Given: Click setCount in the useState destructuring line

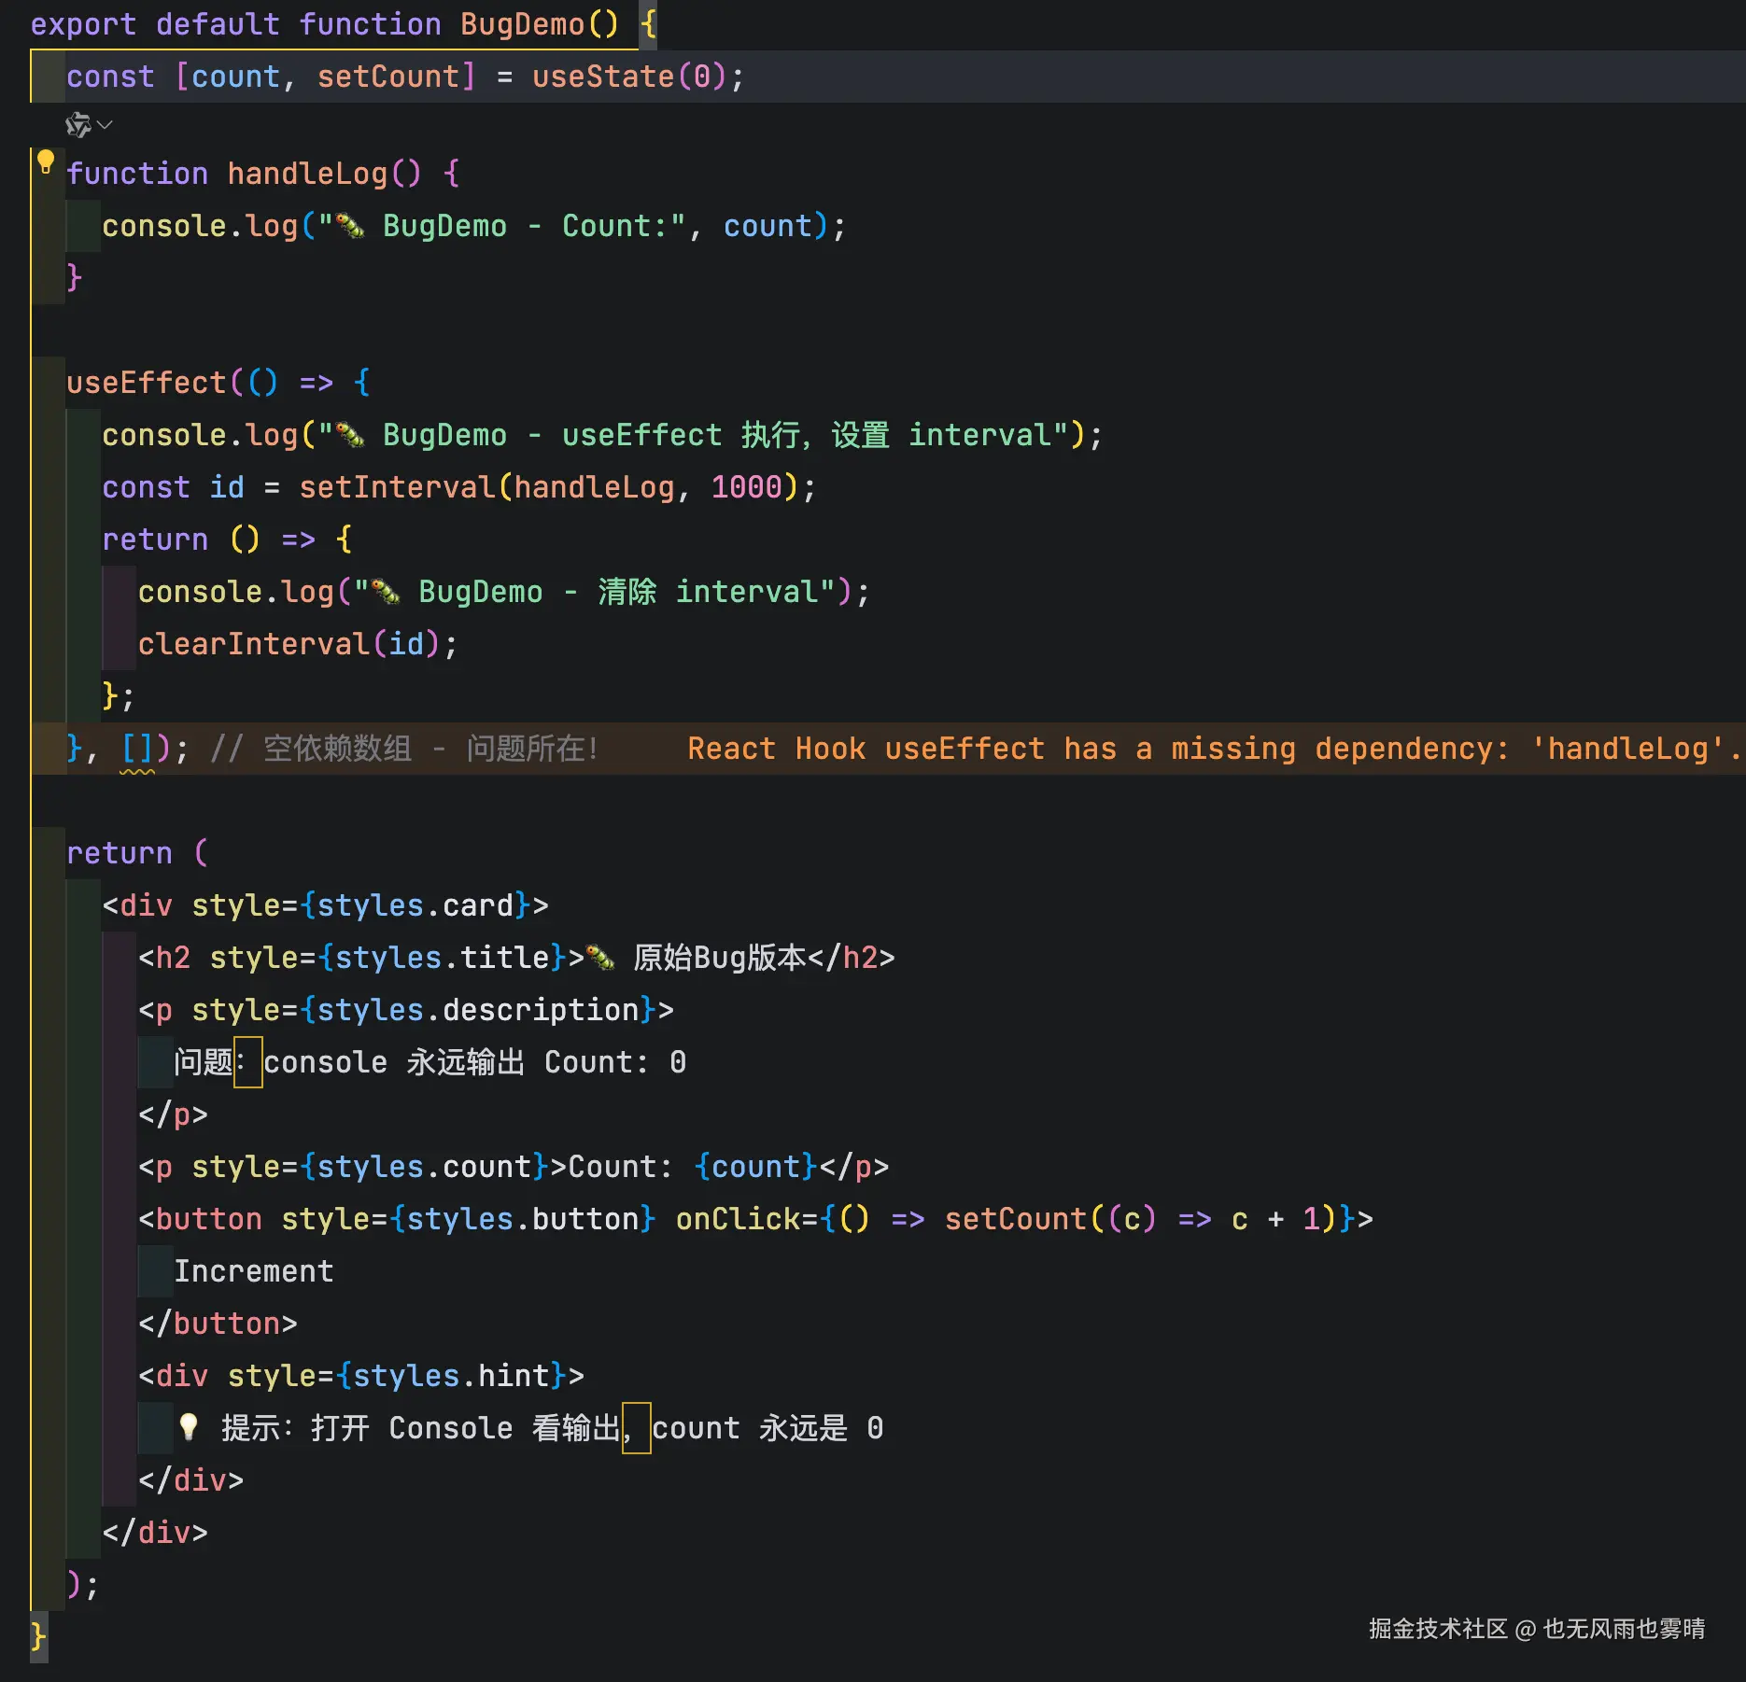Looking at the screenshot, I should 387,77.
